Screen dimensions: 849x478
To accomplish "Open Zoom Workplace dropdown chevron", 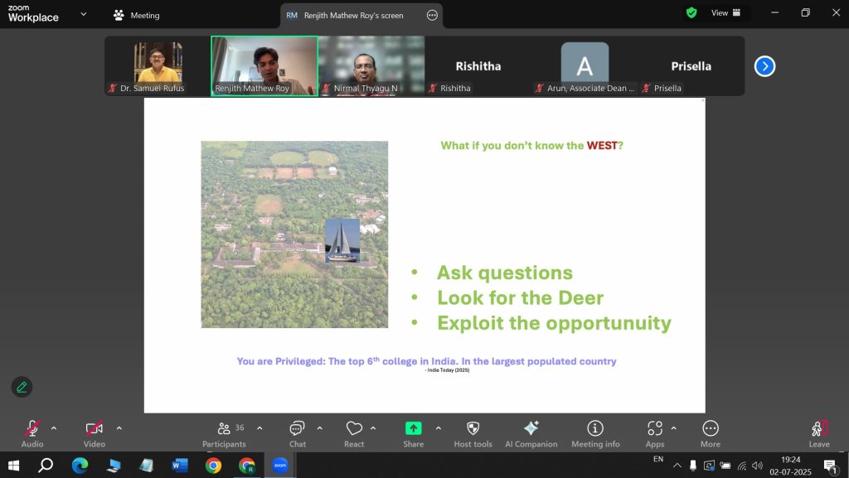I will (83, 14).
